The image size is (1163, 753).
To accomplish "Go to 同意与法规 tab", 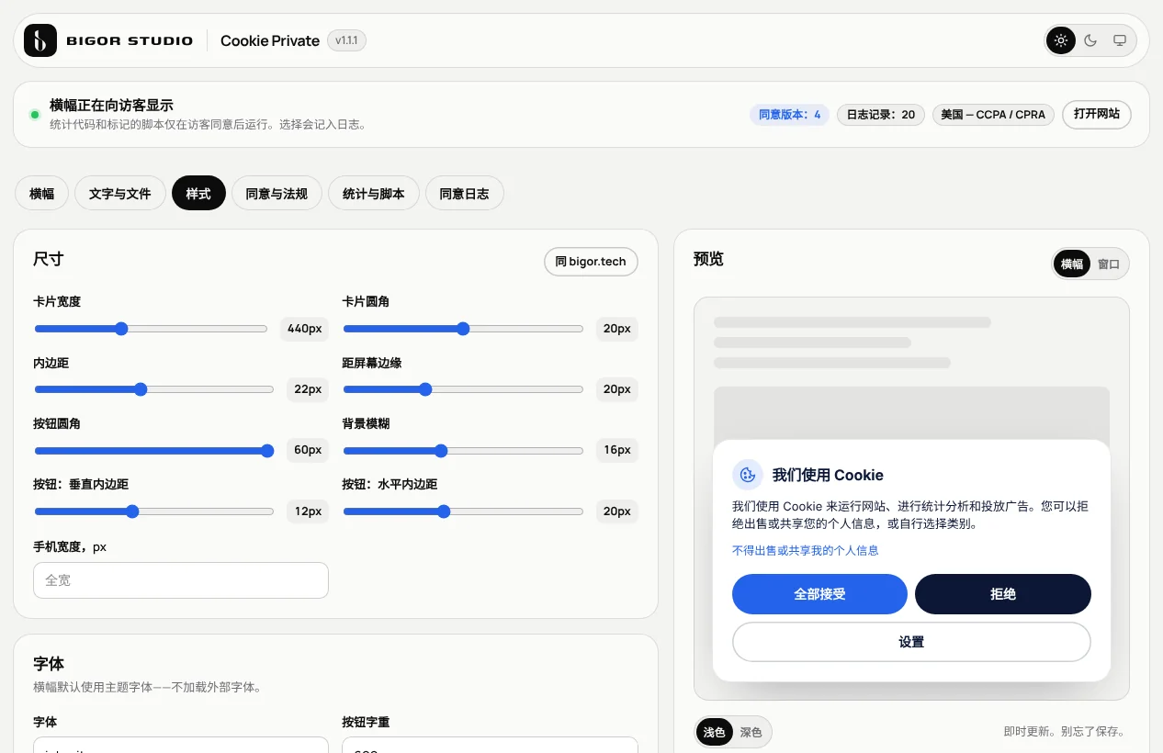I will (x=277, y=194).
